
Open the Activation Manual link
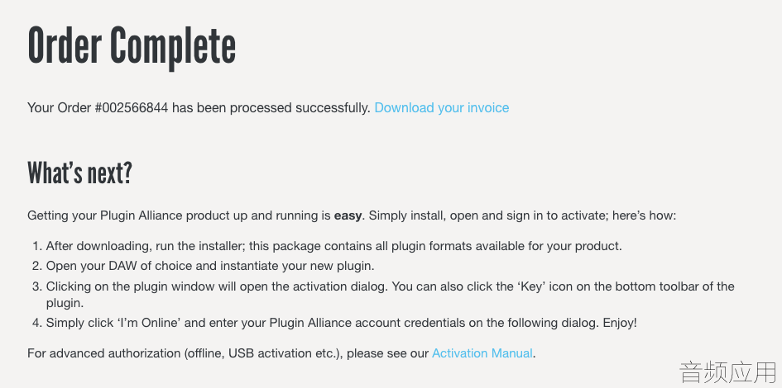pyautogui.click(x=482, y=353)
